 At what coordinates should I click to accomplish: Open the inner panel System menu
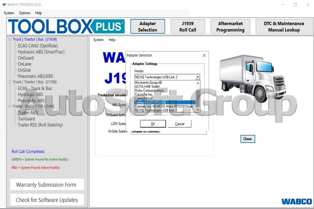point(98,40)
